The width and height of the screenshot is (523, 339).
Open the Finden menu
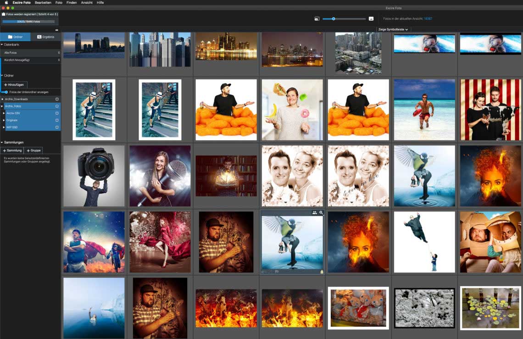coord(72,3)
